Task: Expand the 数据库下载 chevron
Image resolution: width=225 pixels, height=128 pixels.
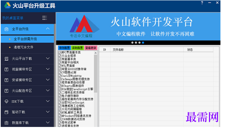Action: [x=48, y=122]
